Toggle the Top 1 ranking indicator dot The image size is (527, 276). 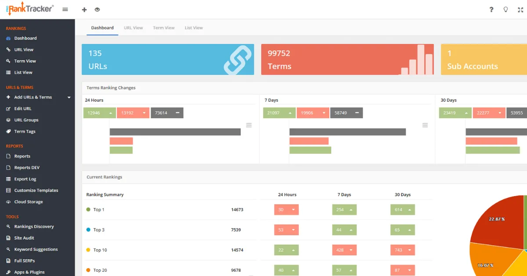[88, 210]
